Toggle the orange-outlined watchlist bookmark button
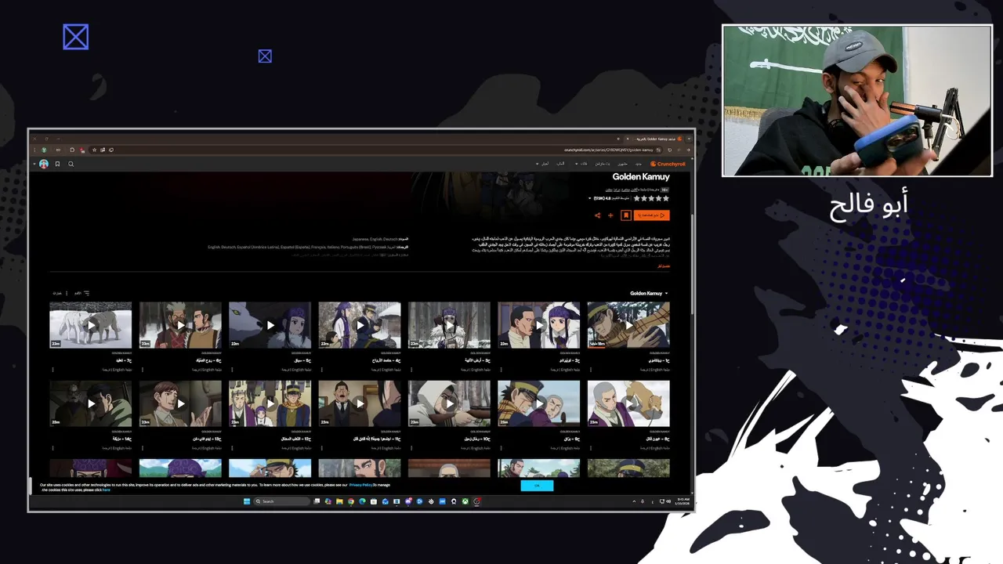1003x564 pixels. click(626, 215)
